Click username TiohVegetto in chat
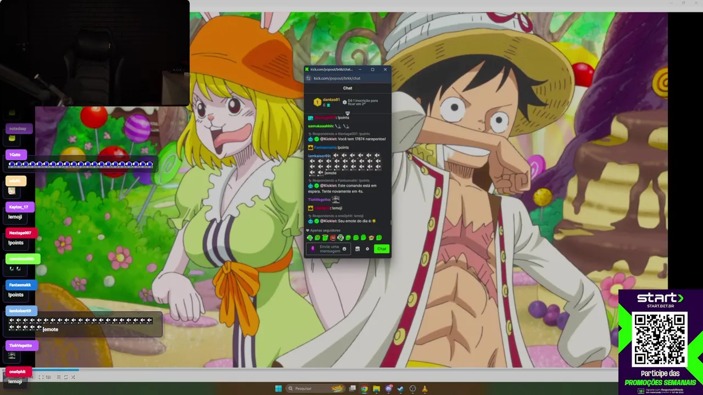This screenshot has width=703, height=395. [319, 200]
